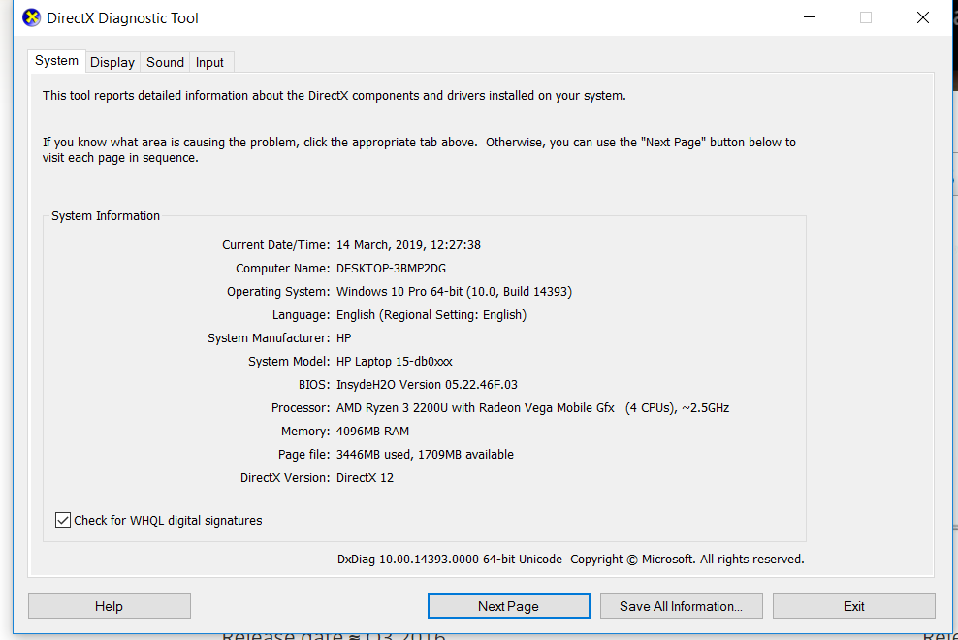The image size is (958, 640).
Task: Click the DxDiag version copyright line
Action: pos(571,560)
